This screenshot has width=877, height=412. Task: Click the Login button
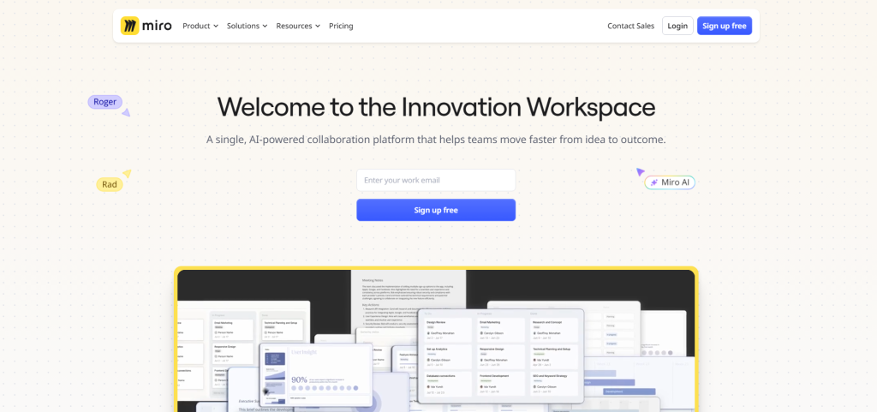tap(677, 26)
